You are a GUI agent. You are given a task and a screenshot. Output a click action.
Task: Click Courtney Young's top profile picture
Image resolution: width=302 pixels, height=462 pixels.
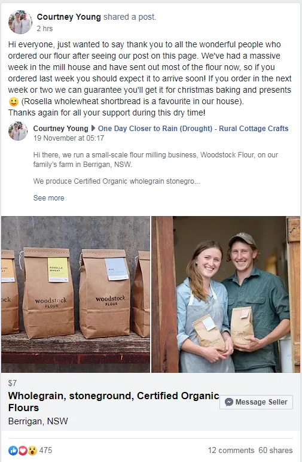(x=20, y=22)
